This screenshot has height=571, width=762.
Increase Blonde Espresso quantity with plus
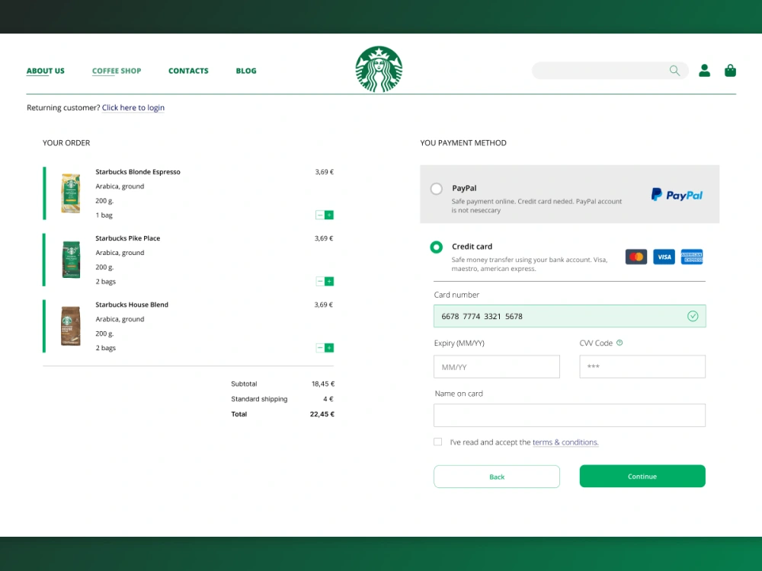(x=329, y=215)
